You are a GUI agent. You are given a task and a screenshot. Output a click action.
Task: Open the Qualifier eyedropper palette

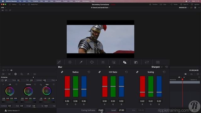click(81, 62)
